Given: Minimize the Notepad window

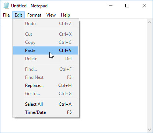Looking at the screenshot, I should point(111,6).
